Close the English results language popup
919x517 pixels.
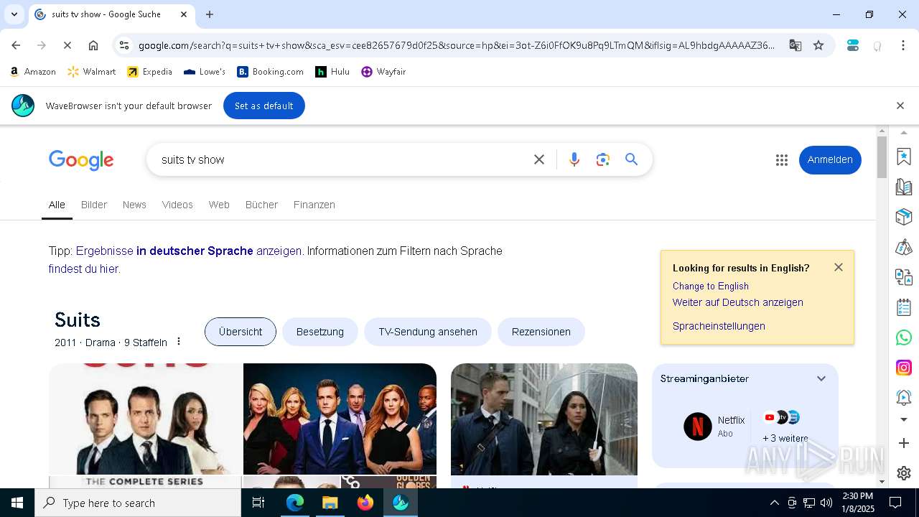coord(839,267)
